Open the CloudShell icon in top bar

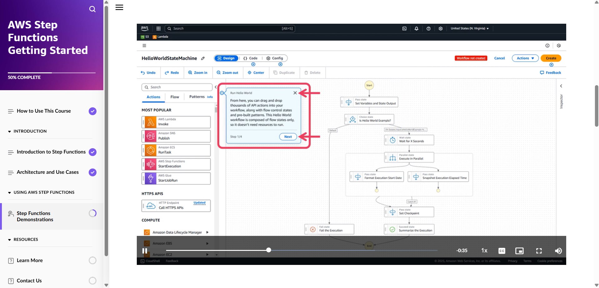point(404,28)
